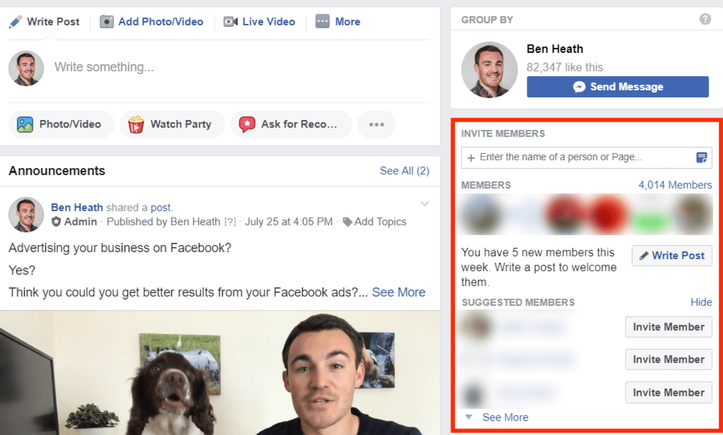723x435 pixels.
Task: View all announcements via See All (2)
Action: click(404, 171)
